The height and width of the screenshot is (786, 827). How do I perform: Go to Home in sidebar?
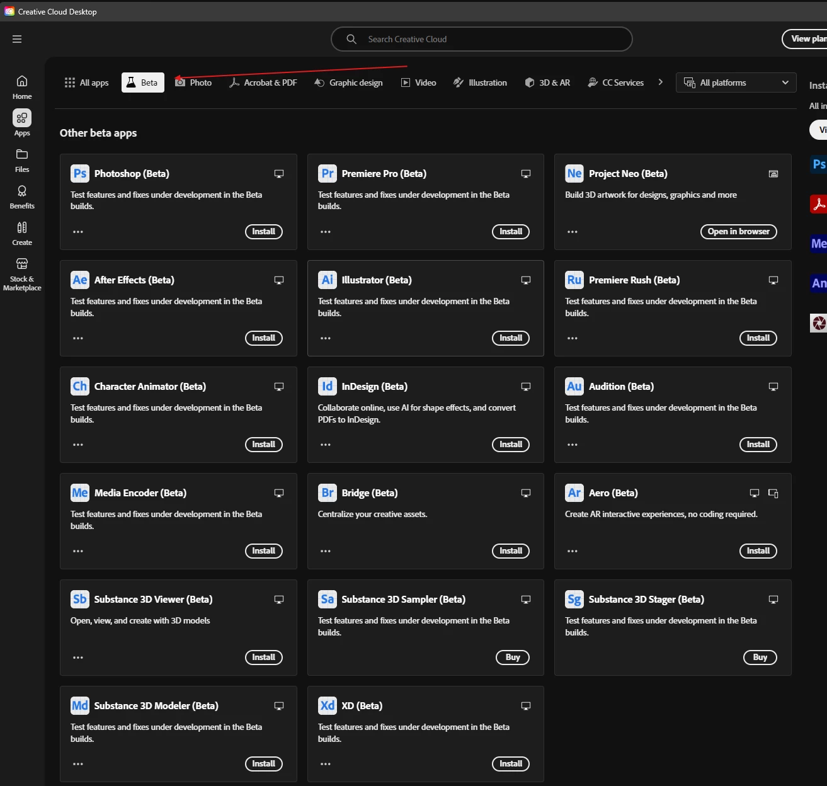click(22, 88)
